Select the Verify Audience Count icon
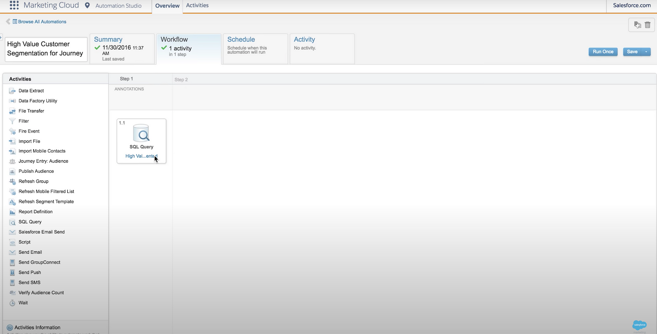 click(12, 293)
